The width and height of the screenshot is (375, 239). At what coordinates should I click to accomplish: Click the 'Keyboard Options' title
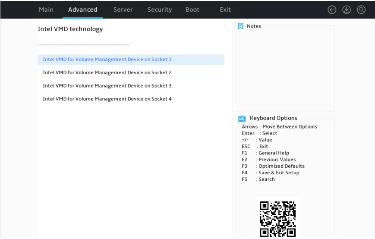(273, 118)
